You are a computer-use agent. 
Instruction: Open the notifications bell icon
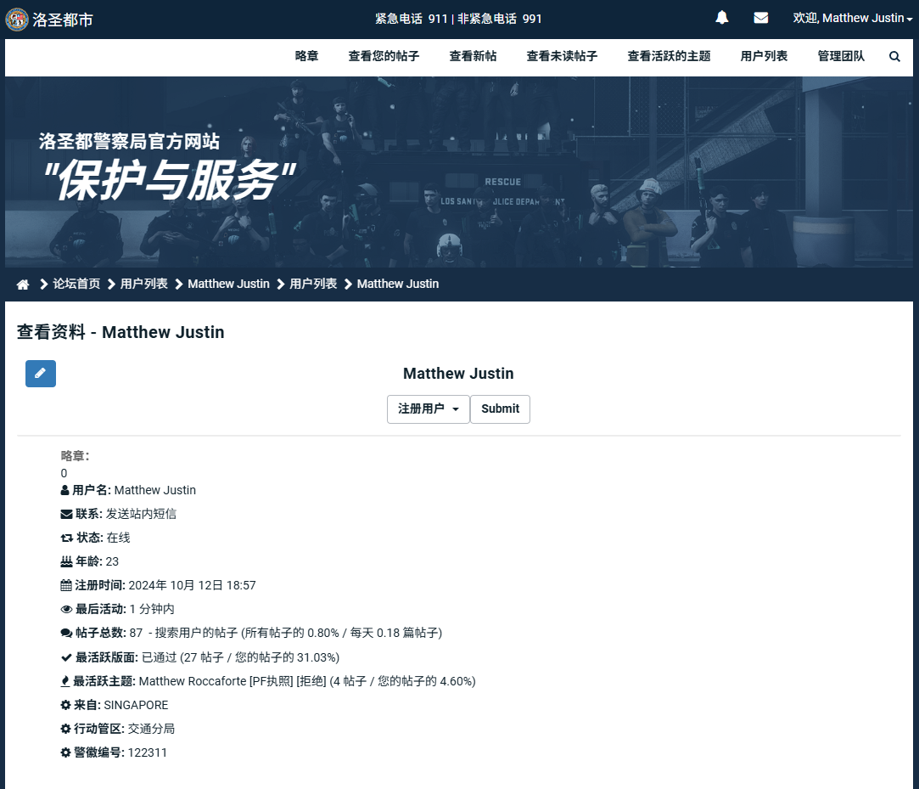(x=721, y=18)
